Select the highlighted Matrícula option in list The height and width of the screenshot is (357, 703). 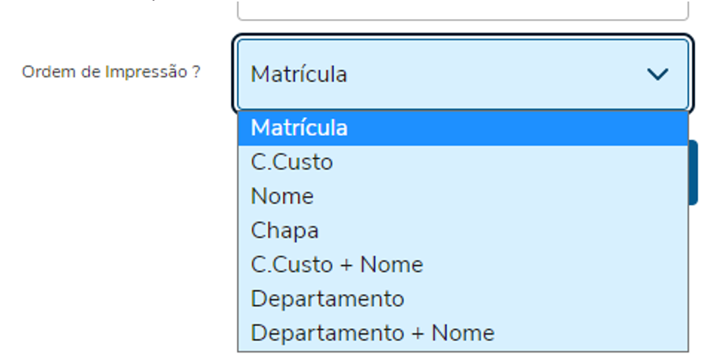[x=299, y=128]
